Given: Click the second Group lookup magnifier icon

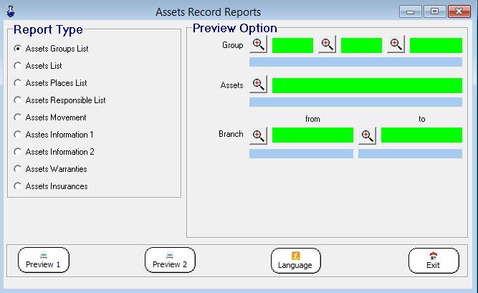Looking at the screenshot, I should (328, 45).
